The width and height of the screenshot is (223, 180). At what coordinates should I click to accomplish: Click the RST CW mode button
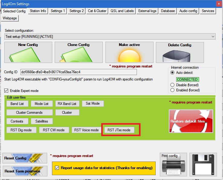pyautogui.click(x=54, y=130)
